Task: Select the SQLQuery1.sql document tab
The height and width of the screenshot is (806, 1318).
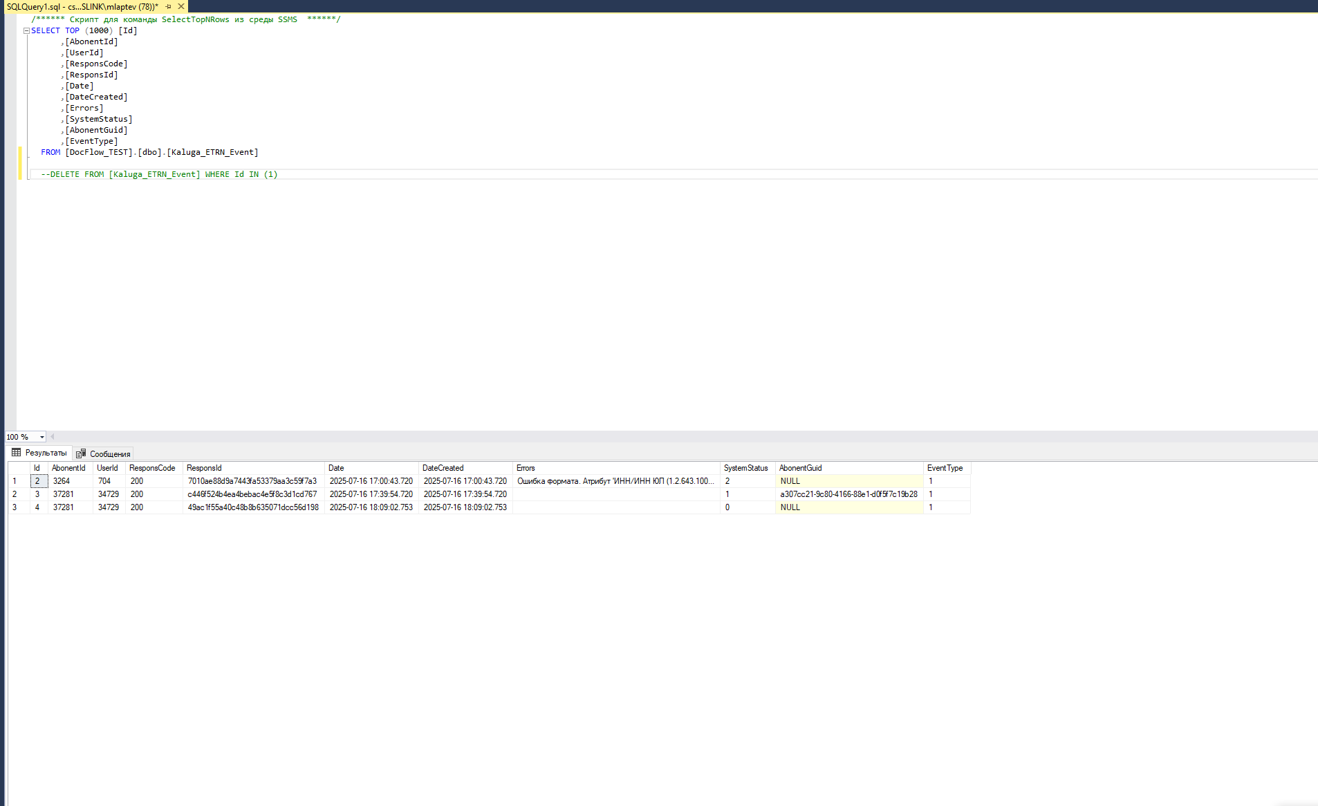Action: [82, 6]
